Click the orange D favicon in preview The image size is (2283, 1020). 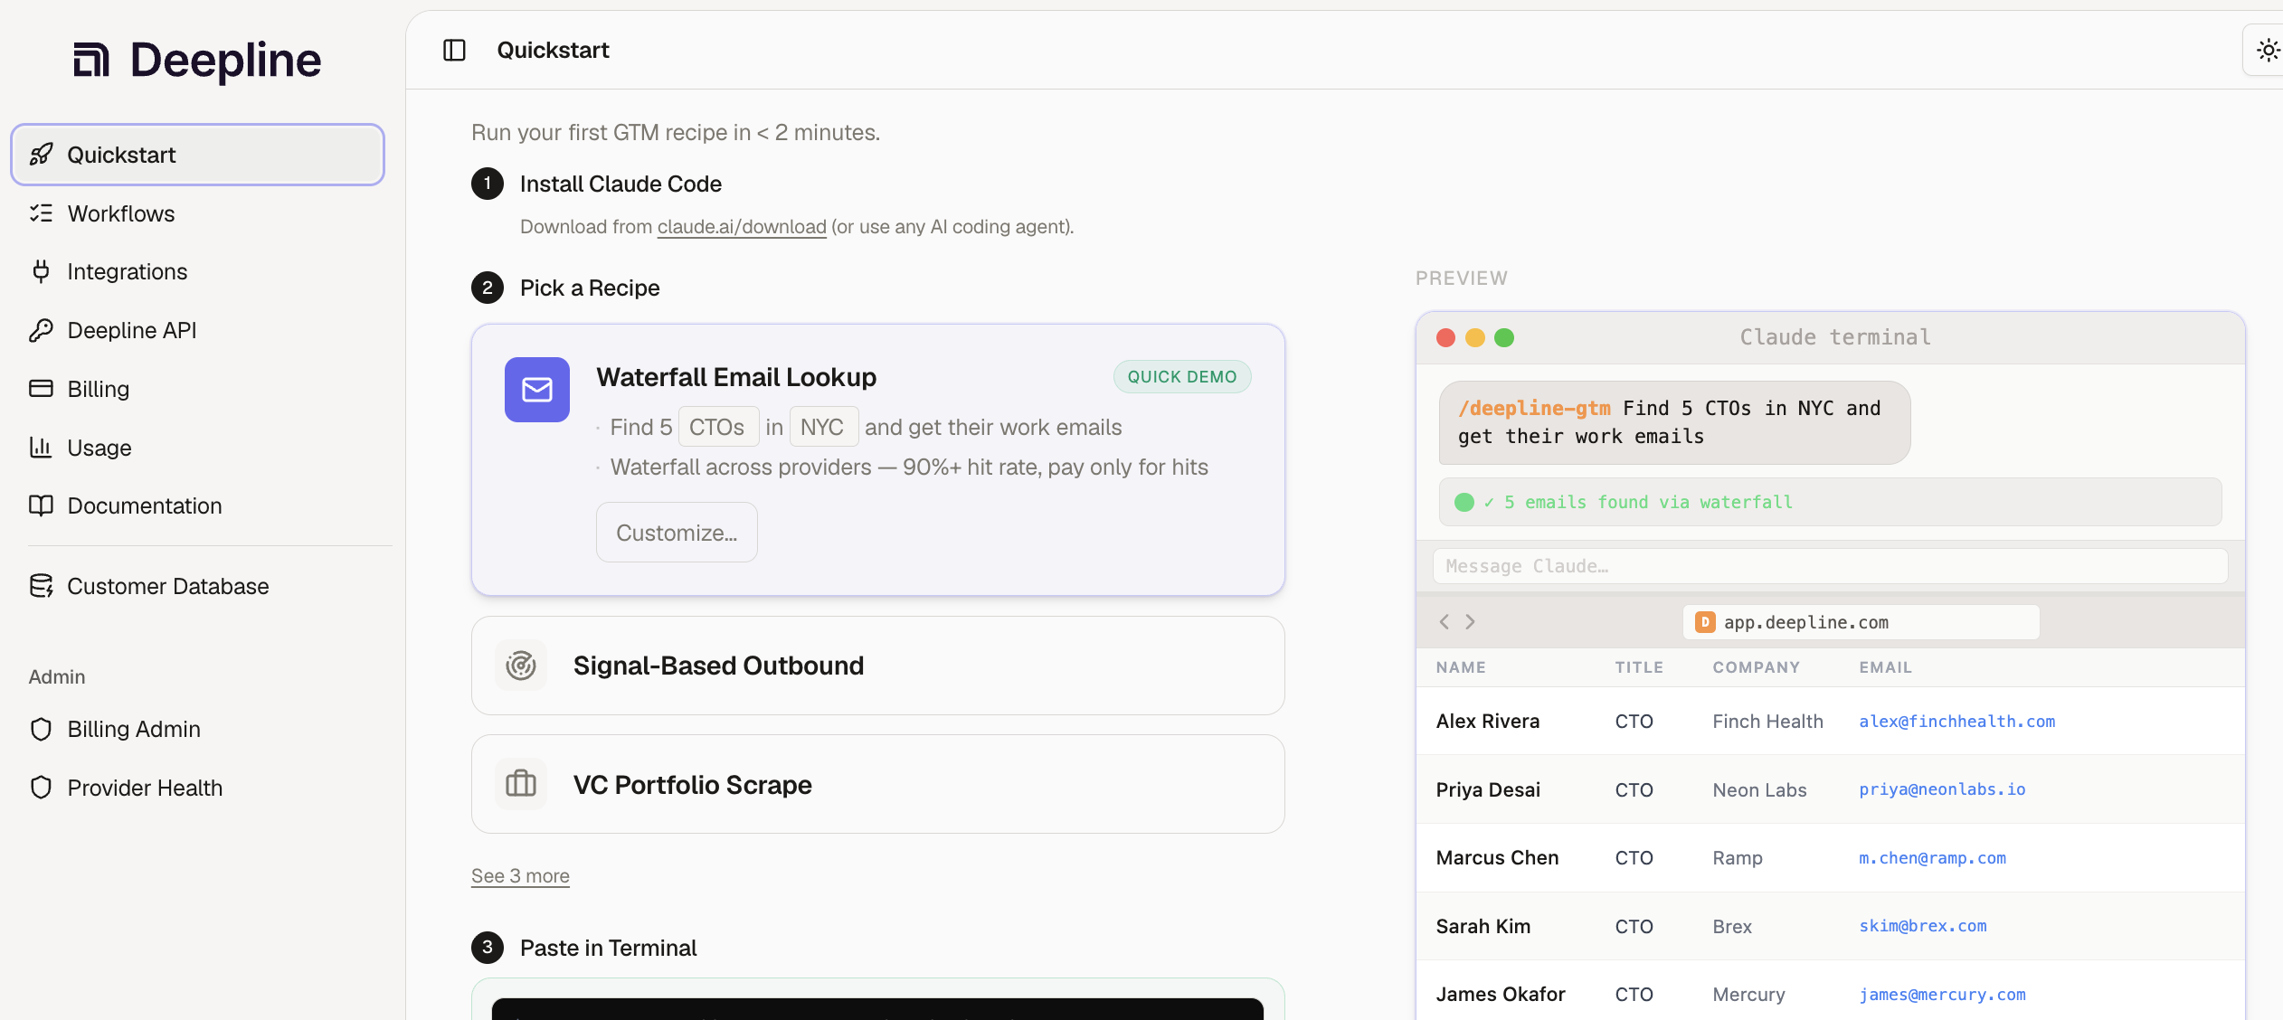(1705, 622)
